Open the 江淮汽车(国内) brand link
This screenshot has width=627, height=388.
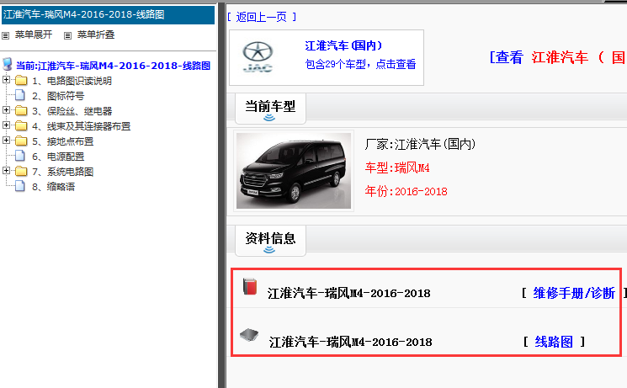point(343,45)
